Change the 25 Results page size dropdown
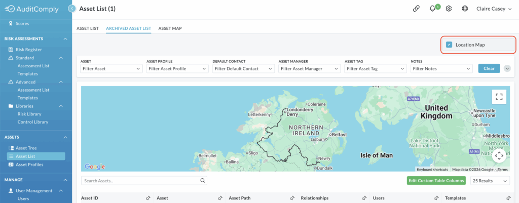This screenshot has width=519, height=203. [490, 181]
